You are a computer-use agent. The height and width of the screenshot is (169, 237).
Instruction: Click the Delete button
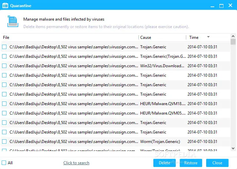165,163
